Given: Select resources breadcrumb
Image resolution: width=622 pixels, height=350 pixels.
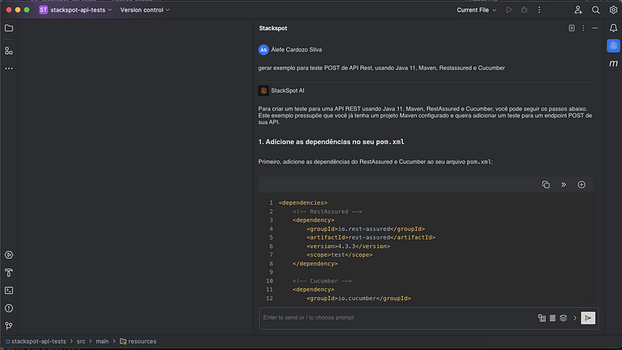Looking at the screenshot, I should click(x=138, y=341).
